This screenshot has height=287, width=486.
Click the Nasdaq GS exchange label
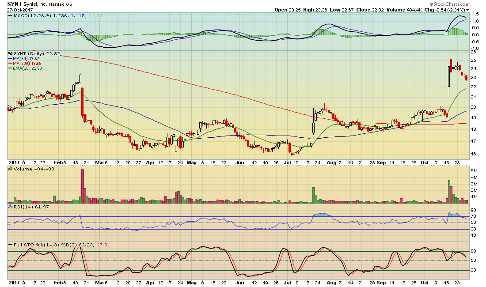pos(61,4)
